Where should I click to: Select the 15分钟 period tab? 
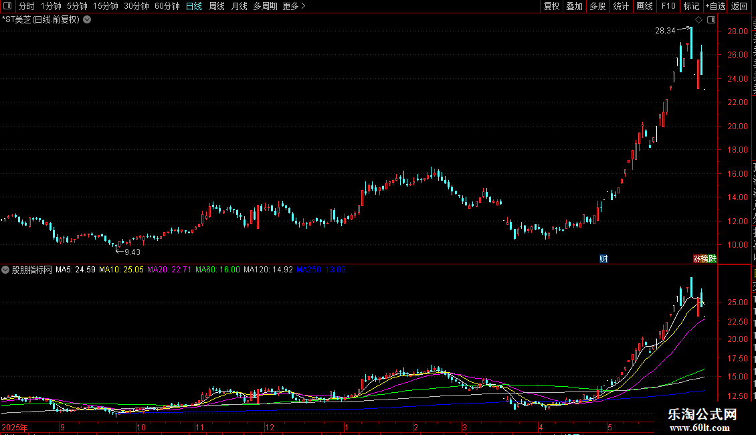pos(106,6)
